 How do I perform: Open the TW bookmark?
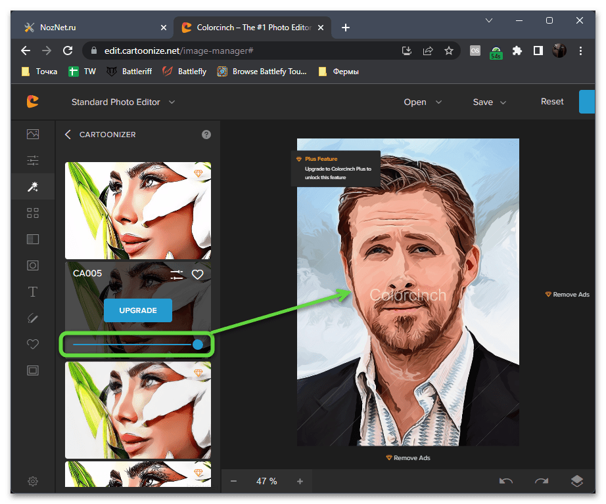(x=82, y=72)
